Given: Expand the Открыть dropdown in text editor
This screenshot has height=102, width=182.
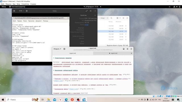Looking at the screenshot, I should [57, 49].
